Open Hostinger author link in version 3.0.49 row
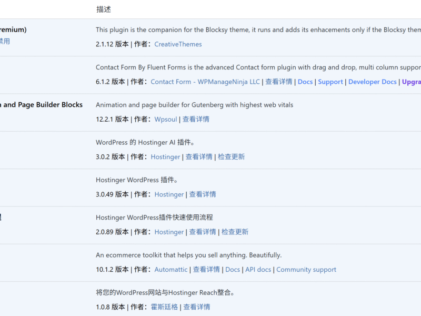 (169, 194)
